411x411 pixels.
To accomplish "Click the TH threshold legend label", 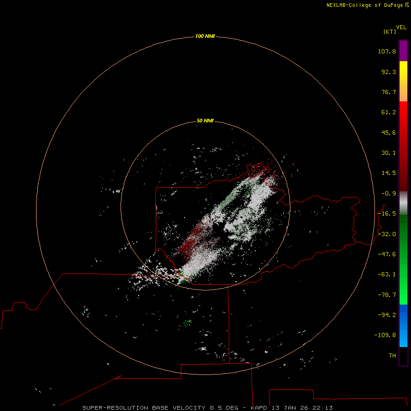I will click(x=392, y=356).
